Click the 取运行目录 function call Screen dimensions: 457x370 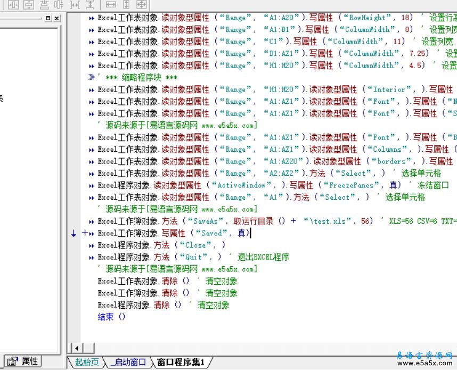pyautogui.click(x=253, y=221)
